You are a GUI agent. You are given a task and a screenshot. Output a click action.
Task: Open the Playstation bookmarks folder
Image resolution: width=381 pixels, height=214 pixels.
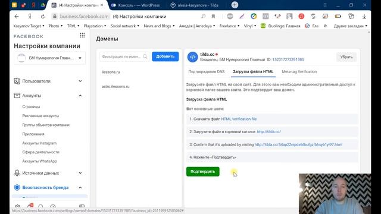tap(95, 26)
